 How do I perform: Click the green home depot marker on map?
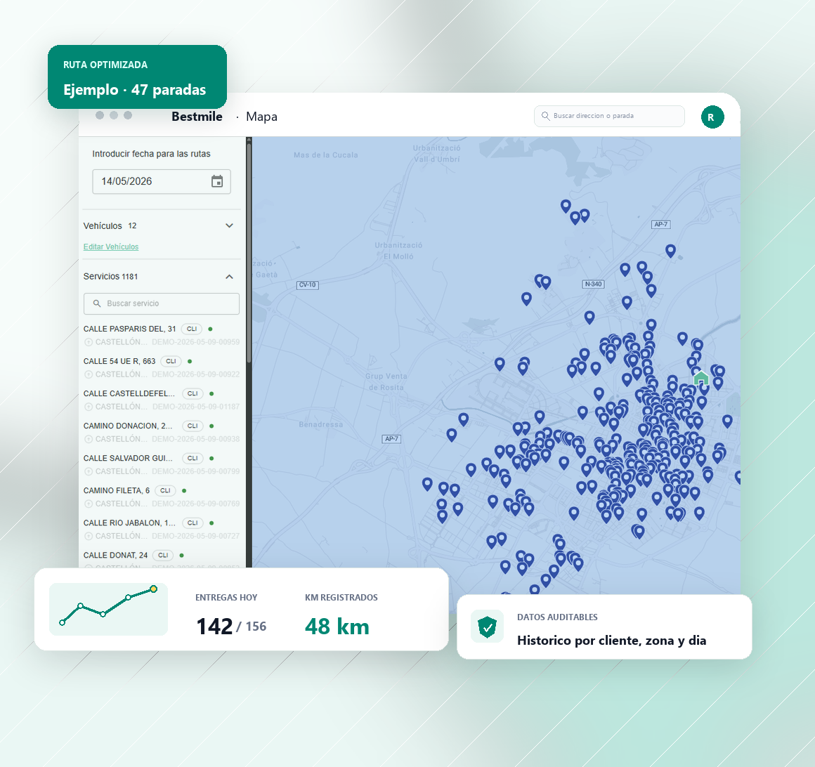(x=701, y=377)
